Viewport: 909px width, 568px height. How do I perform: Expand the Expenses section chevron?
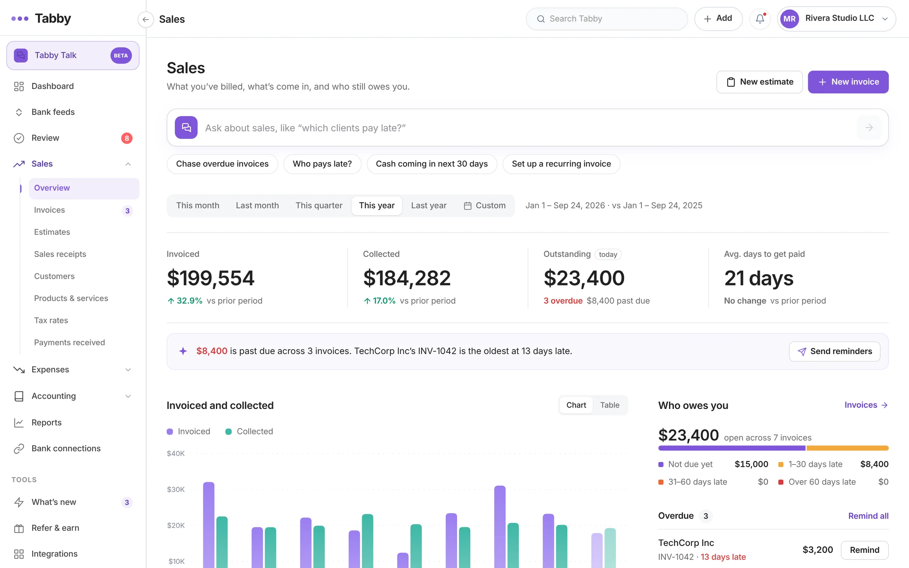click(128, 370)
